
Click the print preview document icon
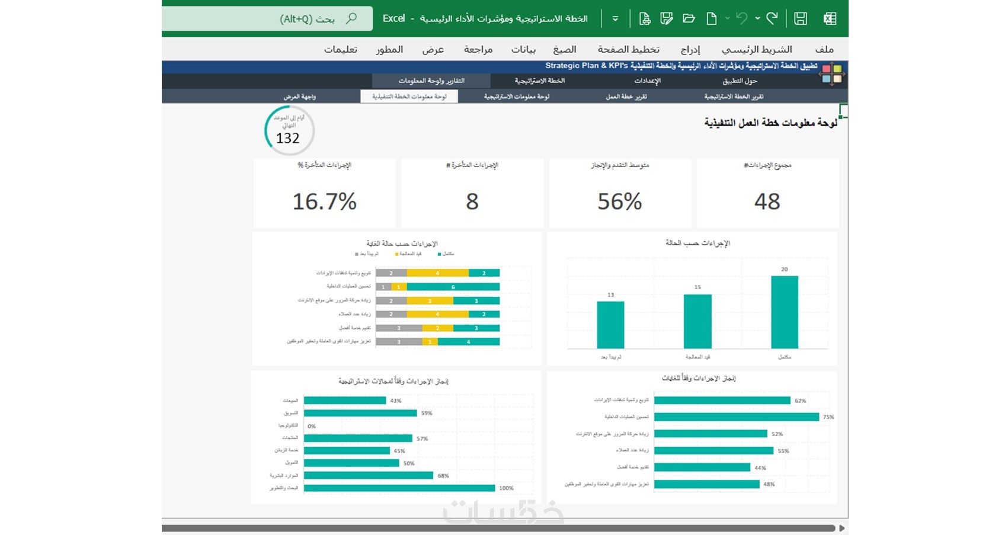(645, 18)
